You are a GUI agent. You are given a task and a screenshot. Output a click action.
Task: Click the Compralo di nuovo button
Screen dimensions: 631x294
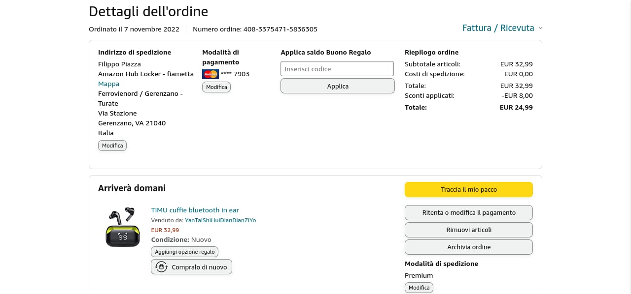191,267
